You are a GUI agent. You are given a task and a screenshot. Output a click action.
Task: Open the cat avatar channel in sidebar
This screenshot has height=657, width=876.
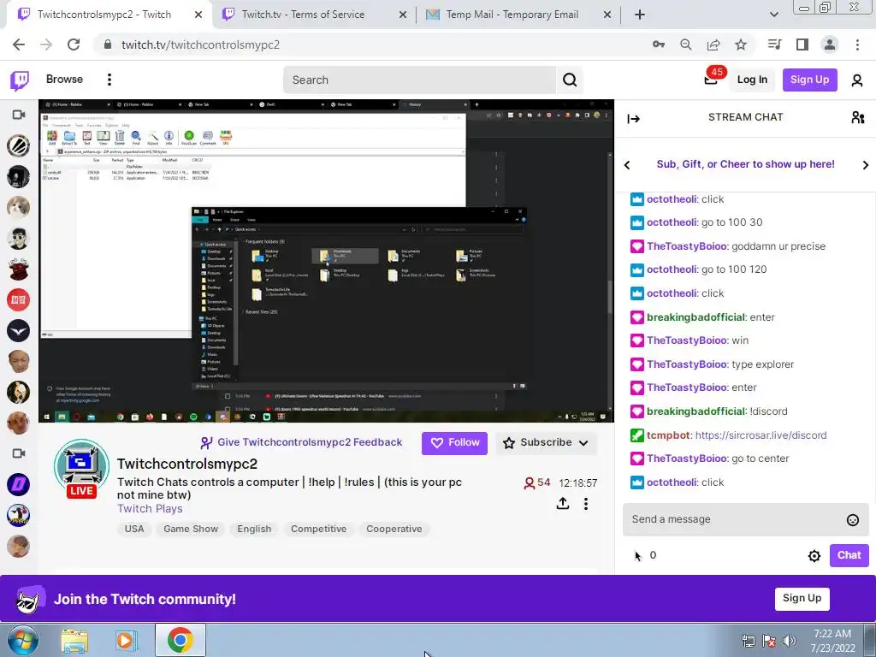pyautogui.click(x=19, y=207)
